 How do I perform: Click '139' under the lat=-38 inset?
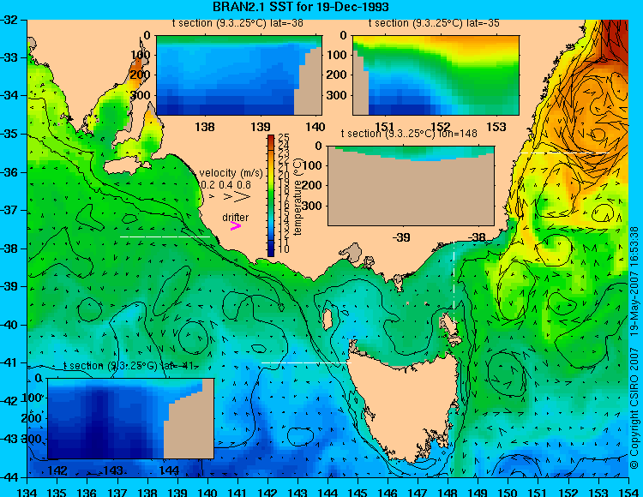(261, 127)
